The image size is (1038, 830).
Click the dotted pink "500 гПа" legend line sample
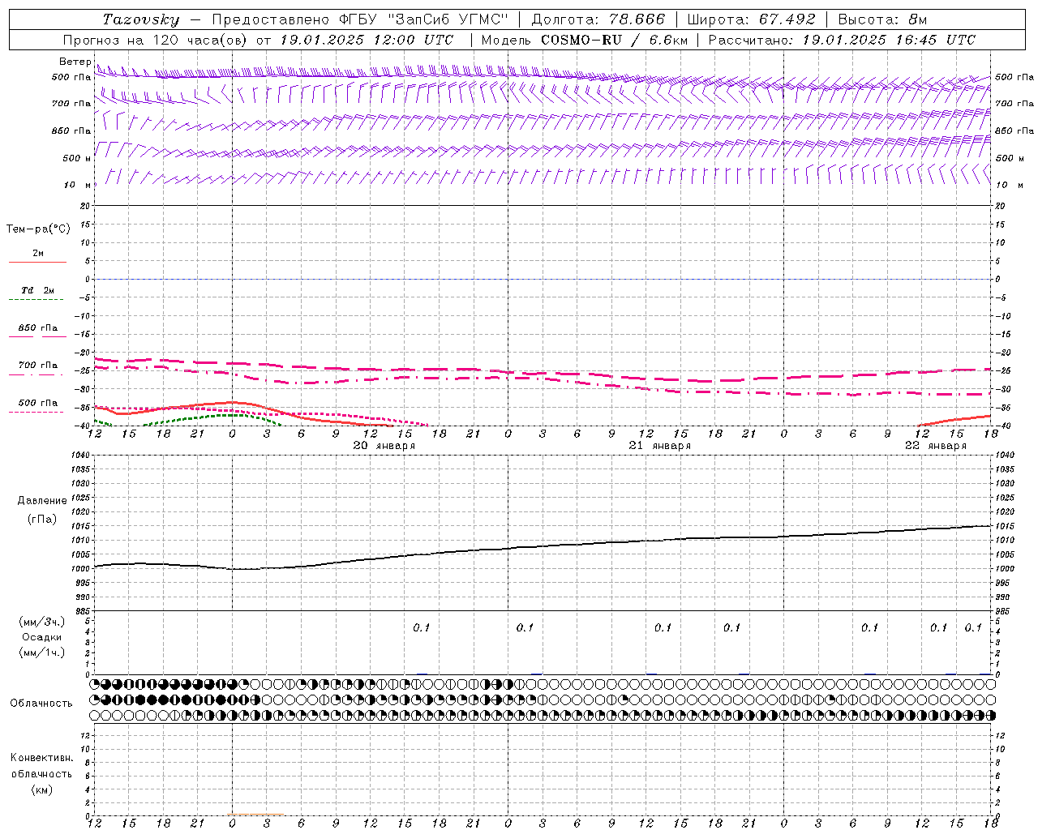tap(36, 413)
